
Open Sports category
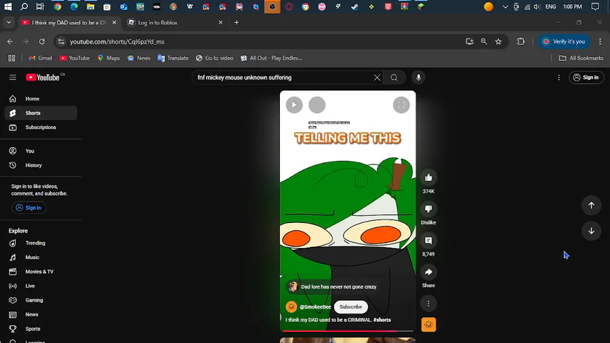(41, 329)
